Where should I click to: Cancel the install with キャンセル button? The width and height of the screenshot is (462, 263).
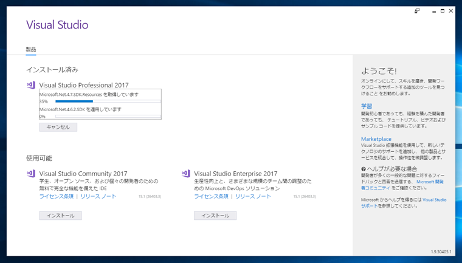(58, 127)
